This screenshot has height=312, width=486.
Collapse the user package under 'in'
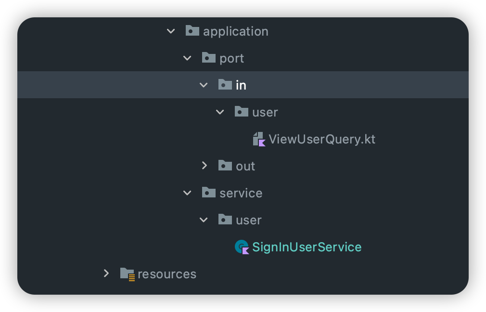tap(220, 112)
